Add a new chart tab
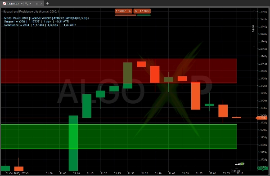 (x=48, y=3)
